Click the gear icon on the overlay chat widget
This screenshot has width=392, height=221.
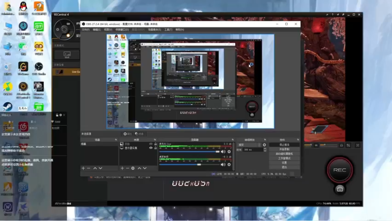click(60, 115)
